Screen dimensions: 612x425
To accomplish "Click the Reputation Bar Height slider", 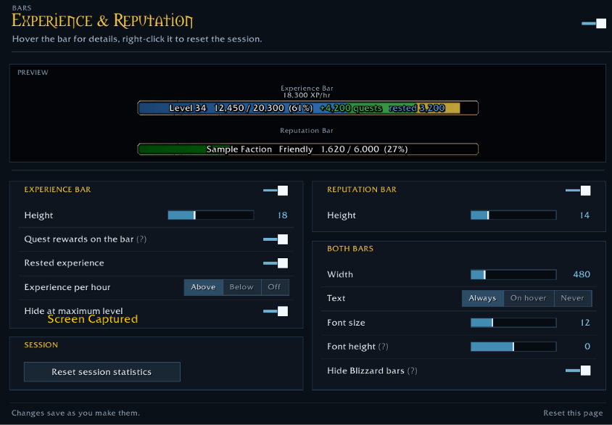I will point(513,215).
